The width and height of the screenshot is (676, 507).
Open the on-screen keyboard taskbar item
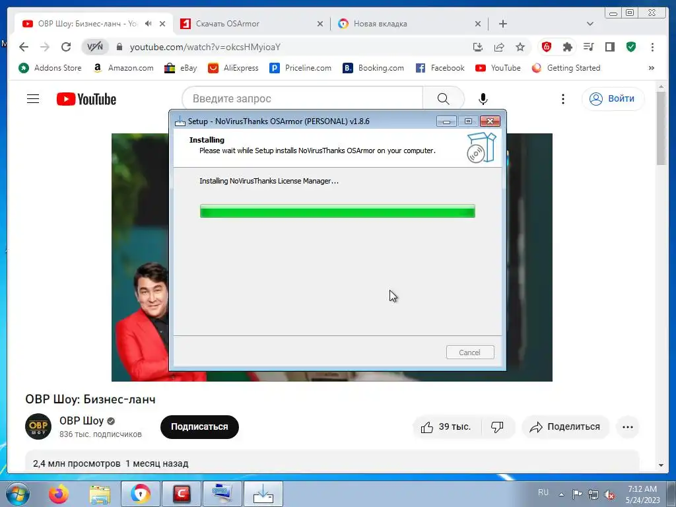(x=222, y=494)
